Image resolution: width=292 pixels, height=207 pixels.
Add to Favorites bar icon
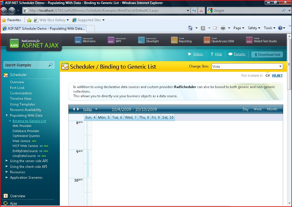click(29, 20)
